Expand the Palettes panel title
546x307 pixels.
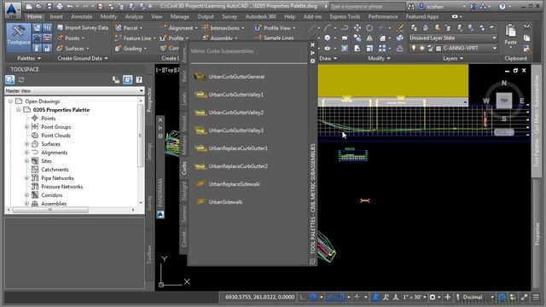click(x=29, y=59)
